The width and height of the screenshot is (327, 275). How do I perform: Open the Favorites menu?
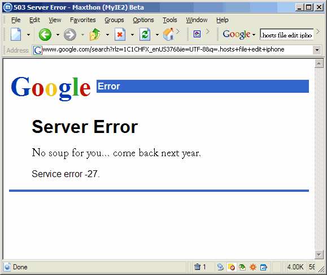click(x=83, y=20)
